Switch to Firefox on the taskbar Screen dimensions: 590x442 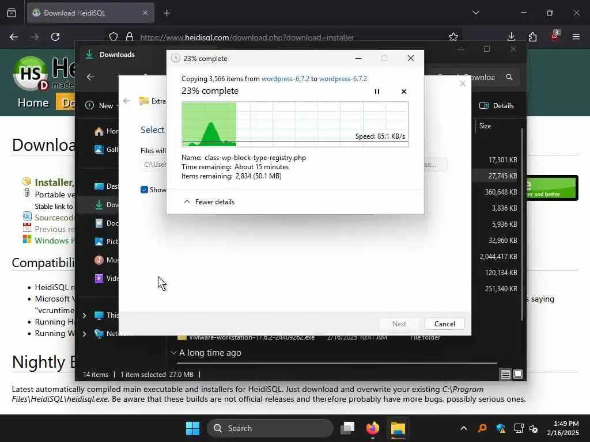tap(373, 428)
